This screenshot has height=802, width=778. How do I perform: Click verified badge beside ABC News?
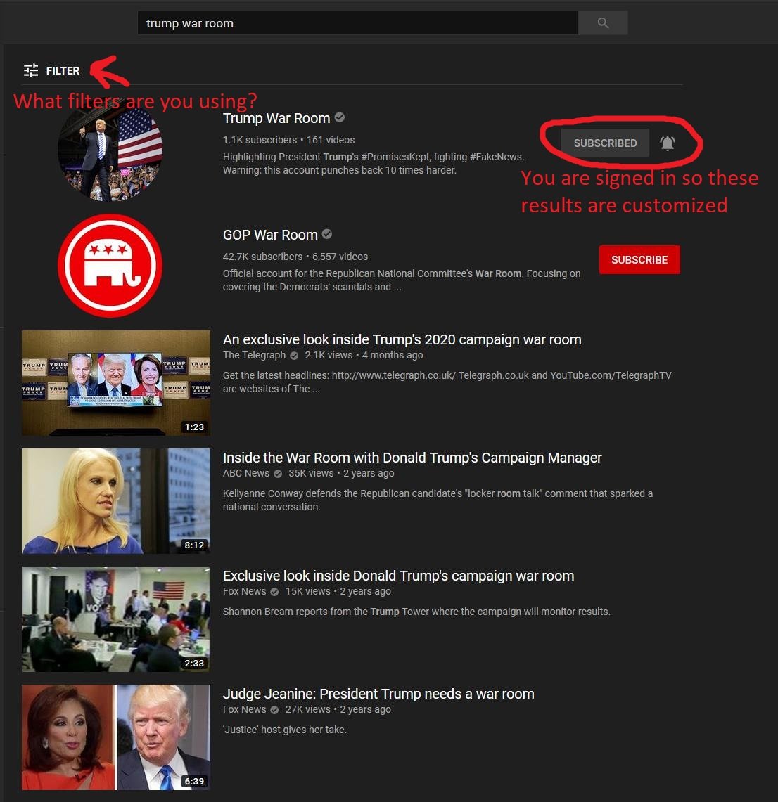tap(278, 474)
